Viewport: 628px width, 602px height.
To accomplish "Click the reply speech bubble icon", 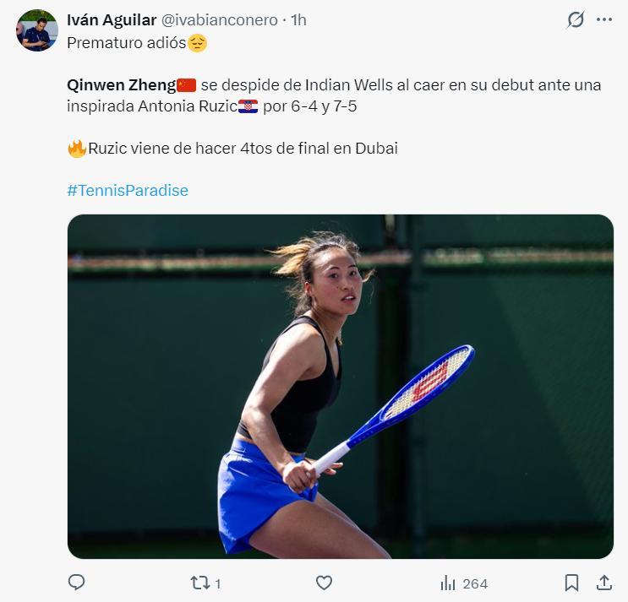I will (76, 583).
